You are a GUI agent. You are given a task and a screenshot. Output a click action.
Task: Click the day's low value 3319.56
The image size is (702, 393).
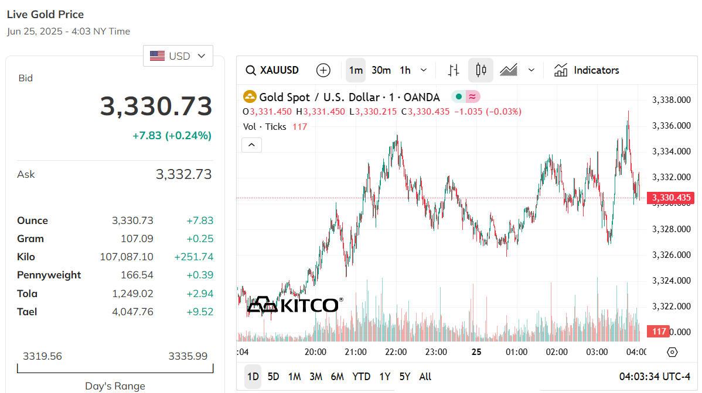pos(43,356)
